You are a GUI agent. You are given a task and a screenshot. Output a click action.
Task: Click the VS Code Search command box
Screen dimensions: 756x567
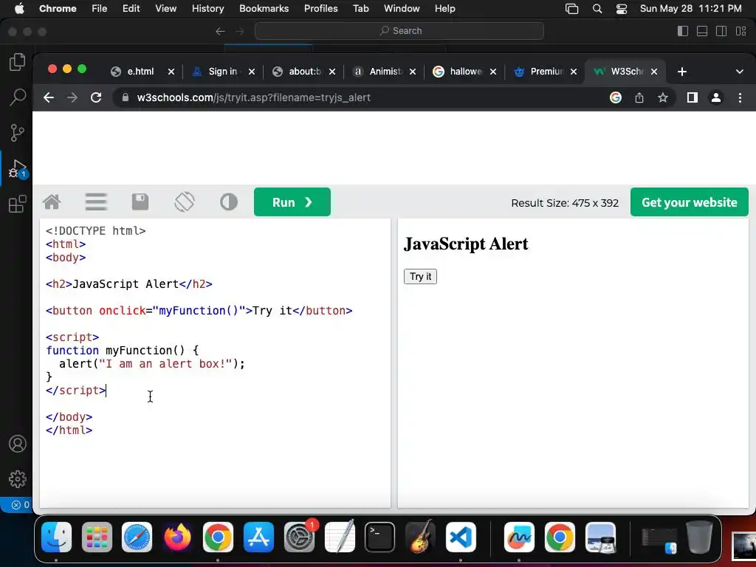click(399, 31)
